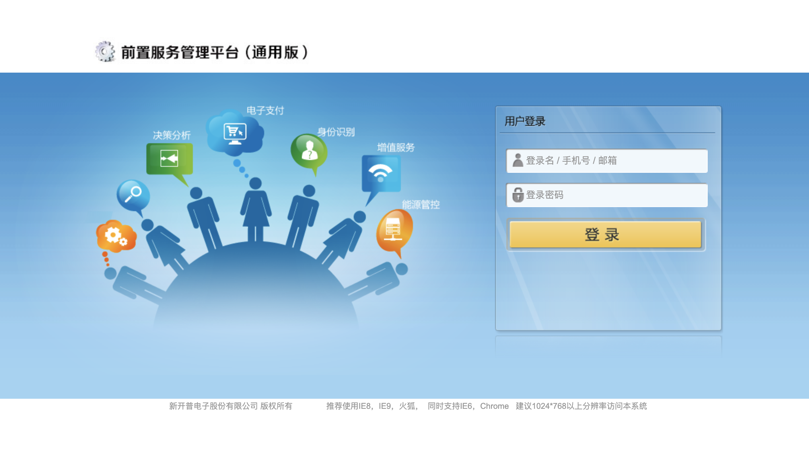
Task: Click the 用户登录 panel heading
Action: click(525, 121)
